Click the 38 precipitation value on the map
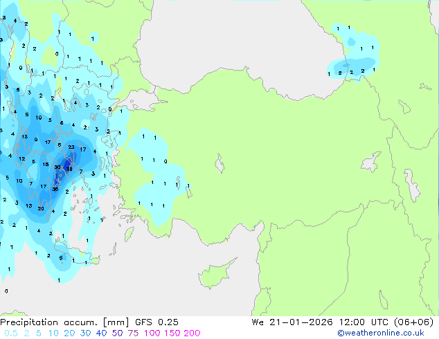439x339 pixels. coord(69,169)
